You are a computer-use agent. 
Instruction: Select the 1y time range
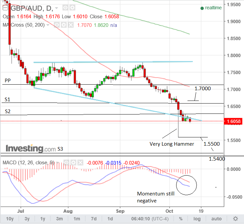[x=43, y=219]
